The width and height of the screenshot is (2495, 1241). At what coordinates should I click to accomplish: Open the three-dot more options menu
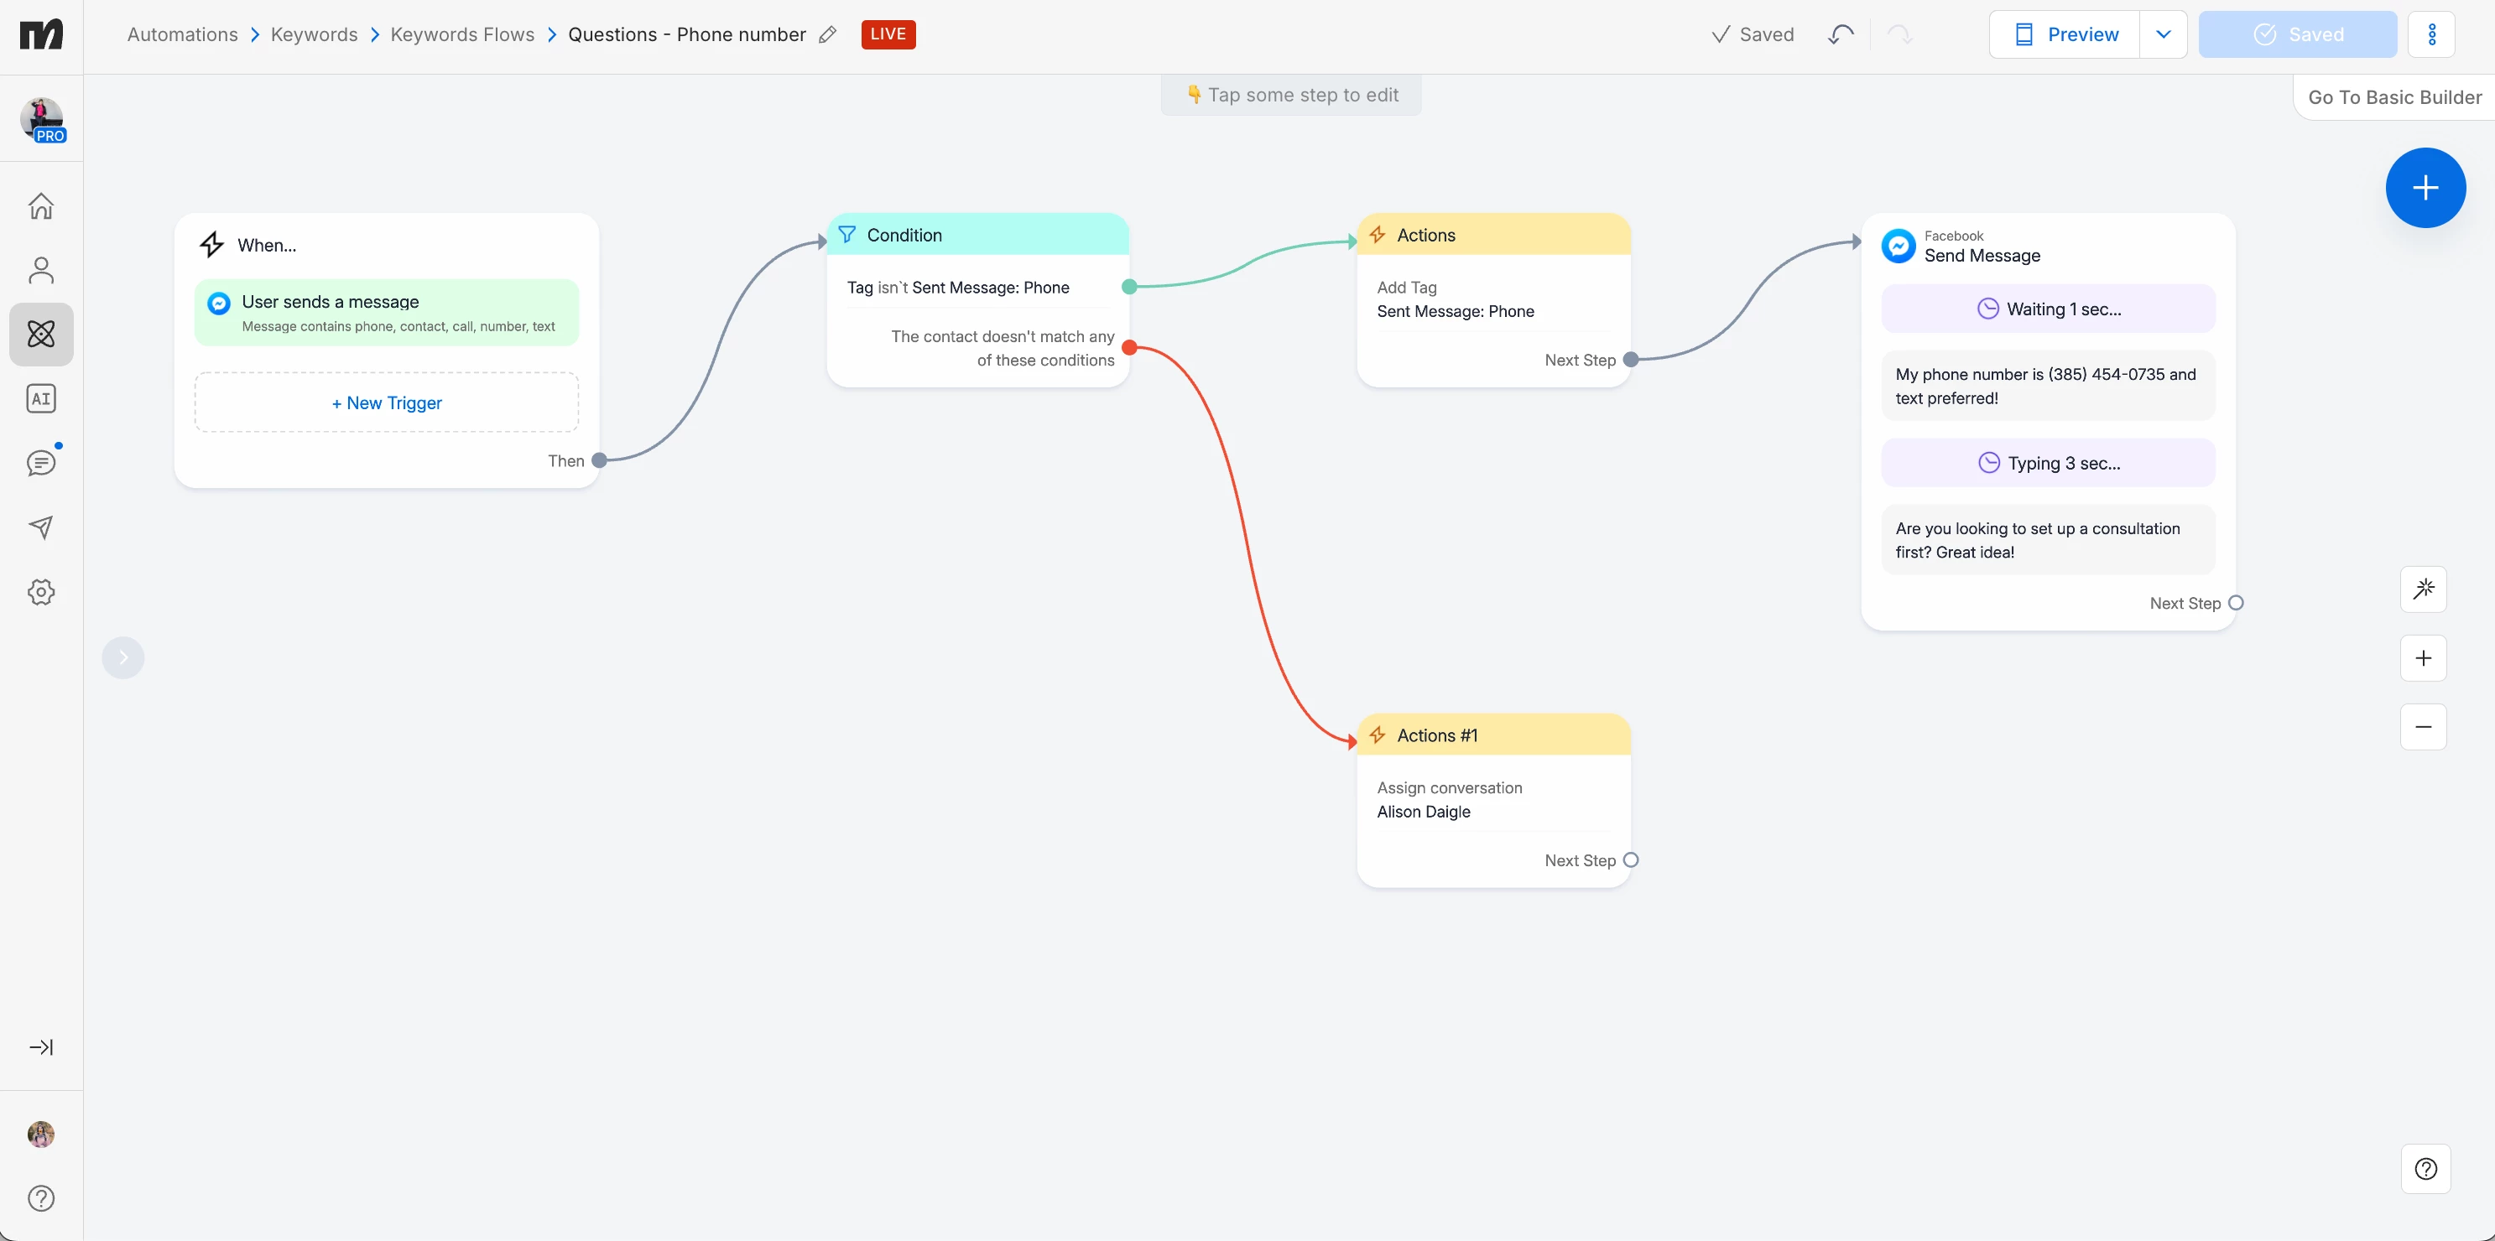click(x=2431, y=35)
